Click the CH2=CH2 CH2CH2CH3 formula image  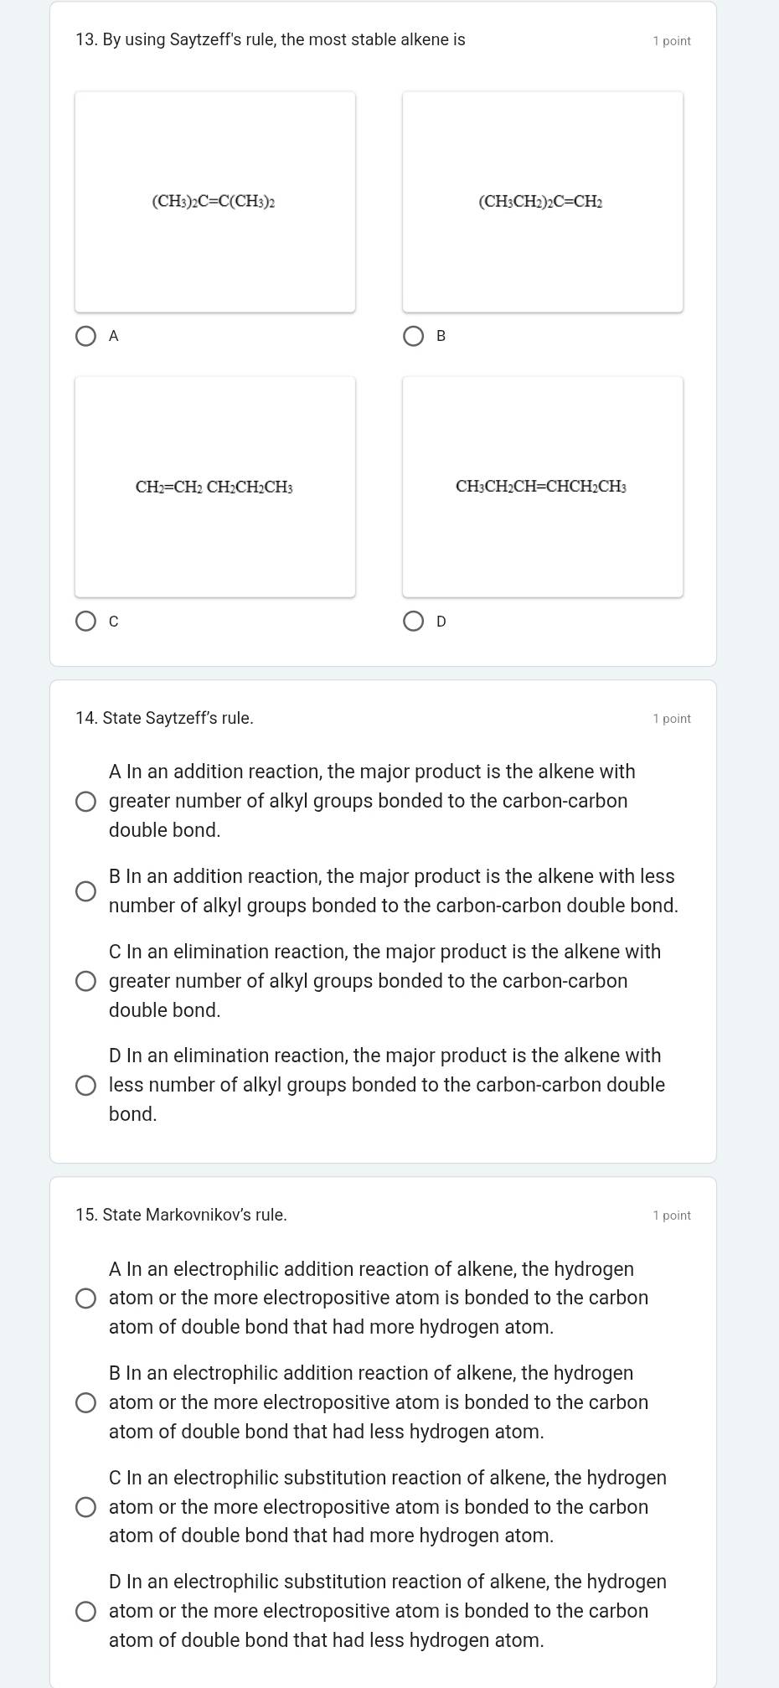click(215, 487)
